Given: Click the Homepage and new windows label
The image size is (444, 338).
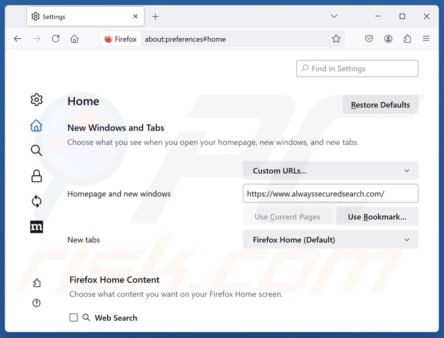Looking at the screenshot, I should point(119,194).
